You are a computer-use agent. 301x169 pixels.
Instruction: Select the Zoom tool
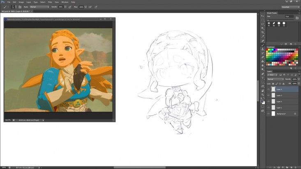coord(262,94)
